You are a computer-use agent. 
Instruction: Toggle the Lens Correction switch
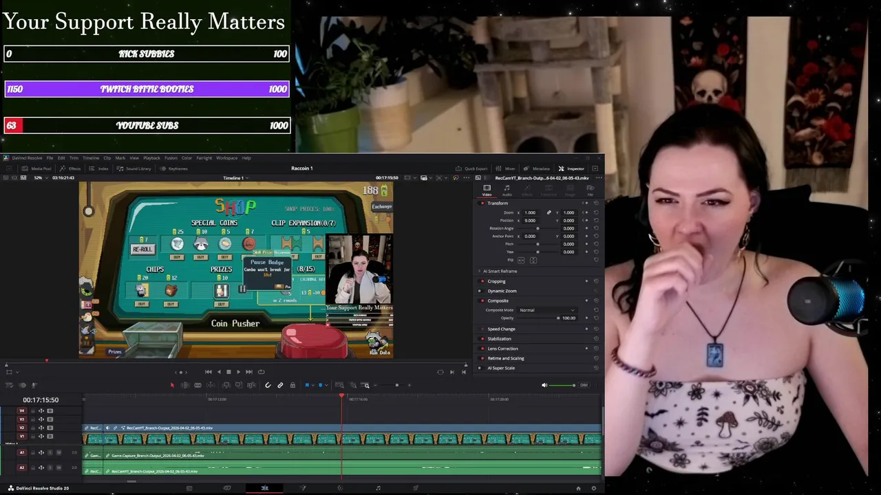point(481,349)
